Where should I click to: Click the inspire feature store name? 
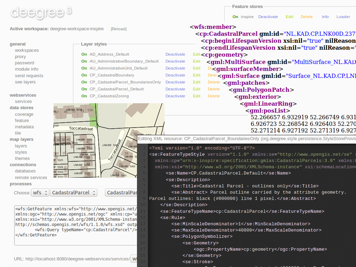(x=247, y=17)
